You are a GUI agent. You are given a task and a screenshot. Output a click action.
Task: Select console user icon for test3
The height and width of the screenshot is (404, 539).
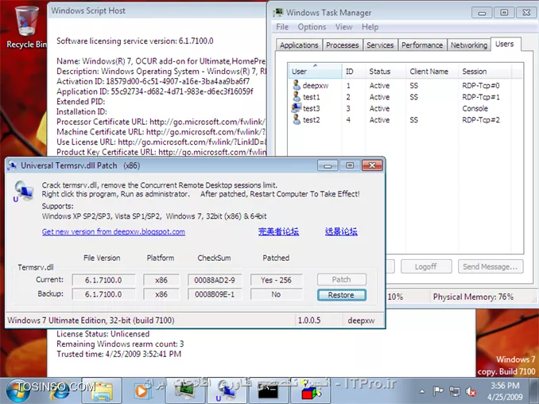297,108
